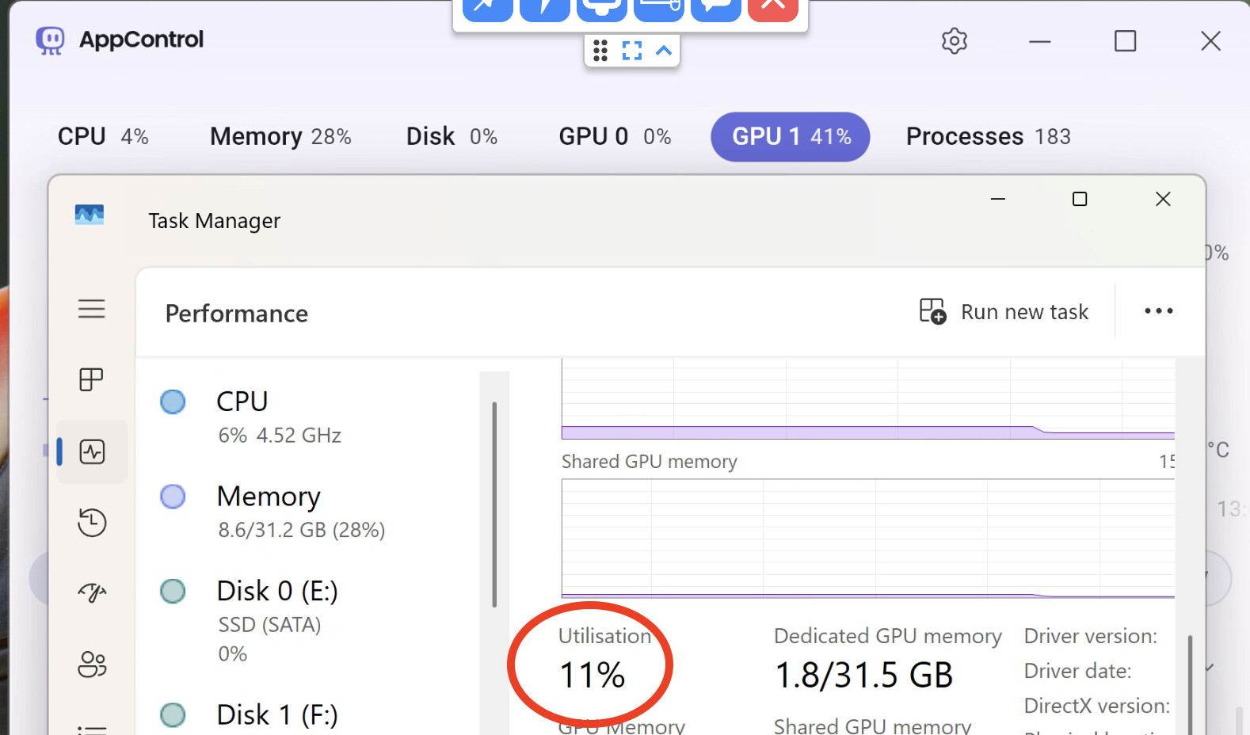Open Startup apps from the sidebar
Image resolution: width=1250 pixels, height=735 pixels.
tap(92, 592)
